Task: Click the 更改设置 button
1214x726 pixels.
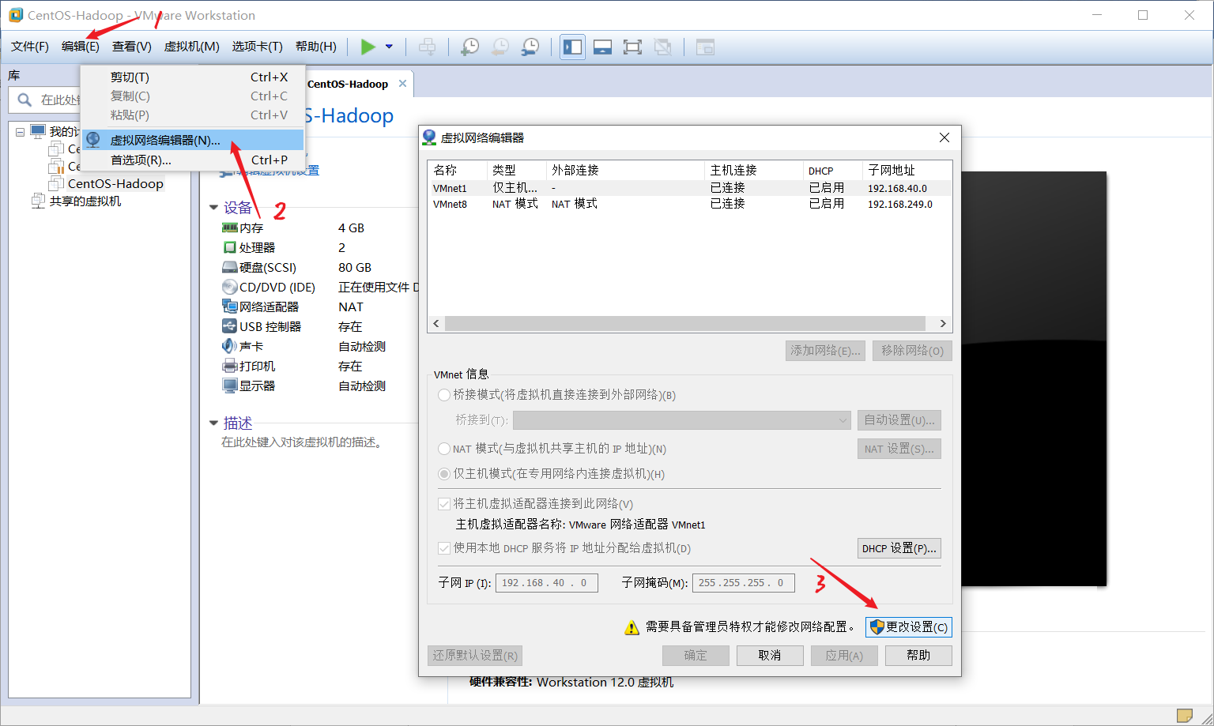Action: click(x=909, y=626)
